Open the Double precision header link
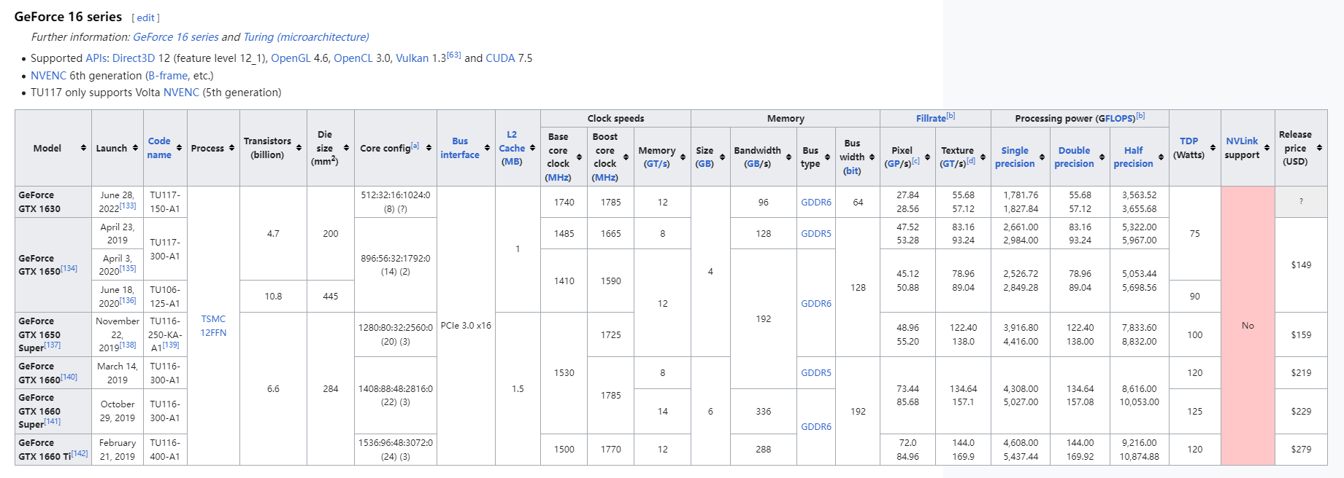 click(x=1074, y=157)
